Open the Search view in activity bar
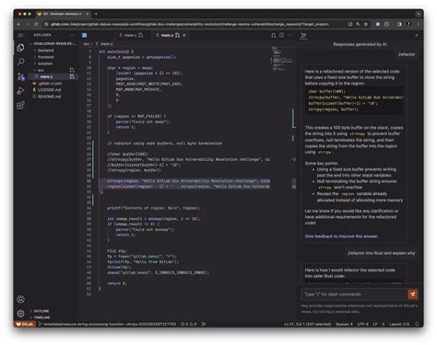The width and height of the screenshot is (437, 345). click(x=20, y=62)
